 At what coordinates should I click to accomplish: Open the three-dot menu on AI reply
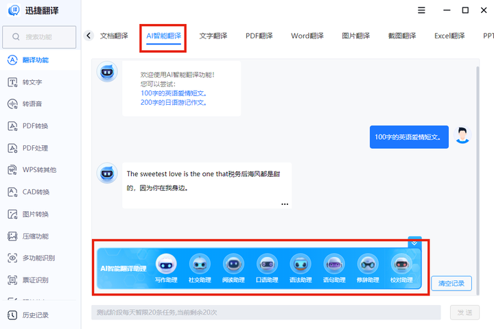[x=285, y=204]
